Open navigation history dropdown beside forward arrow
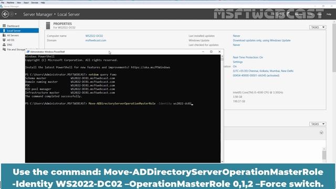 (16, 14)
